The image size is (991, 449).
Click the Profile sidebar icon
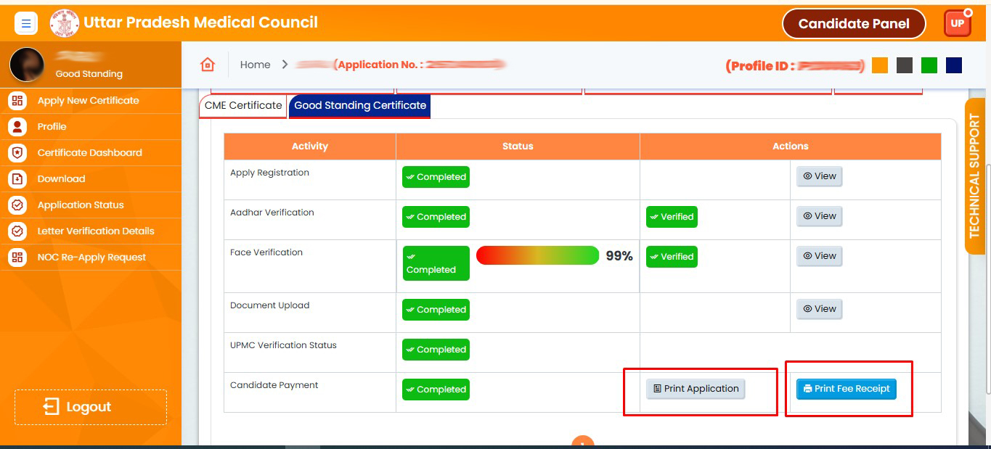[x=17, y=127]
